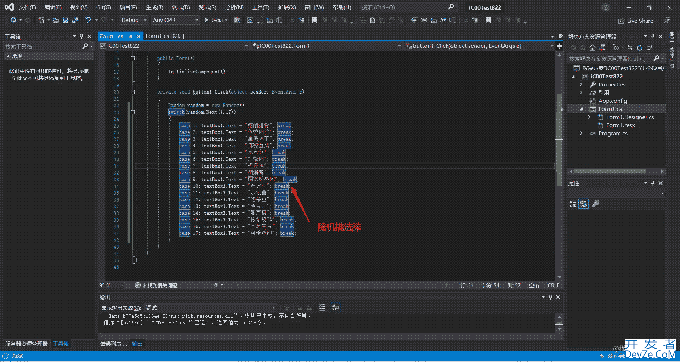The height and width of the screenshot is (362, 680).
Task: Open the 工具(T) menu
Action: click(x=261, y=7)
